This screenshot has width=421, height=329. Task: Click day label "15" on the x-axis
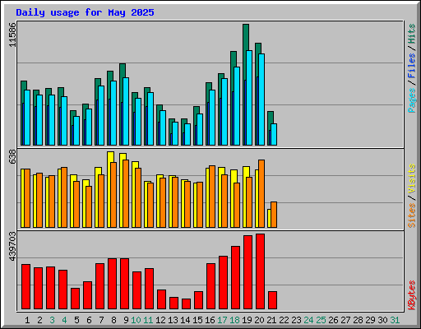coord(197,320)
